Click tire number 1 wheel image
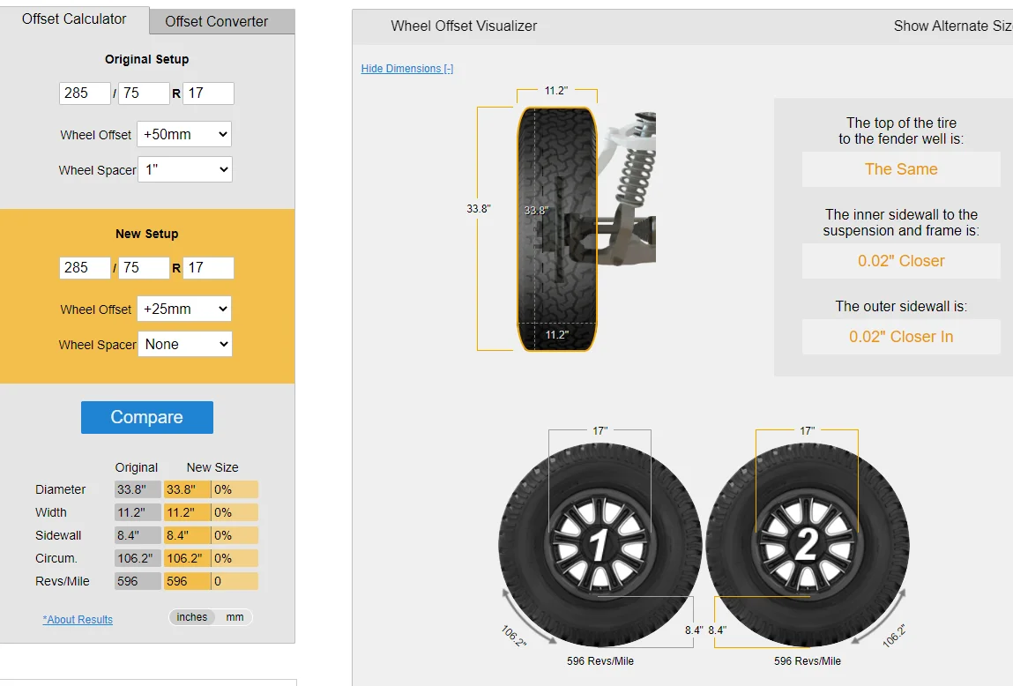Image resolution: width=1013 pixels, height=686 pixels. click(600, 545)
